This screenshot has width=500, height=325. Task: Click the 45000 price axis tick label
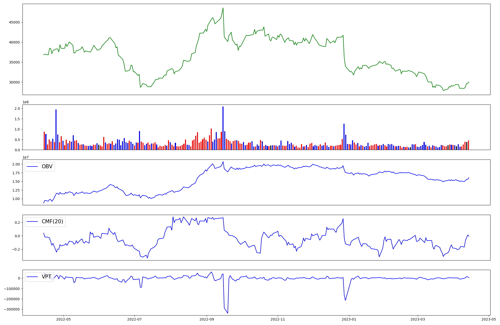(14, 22)
